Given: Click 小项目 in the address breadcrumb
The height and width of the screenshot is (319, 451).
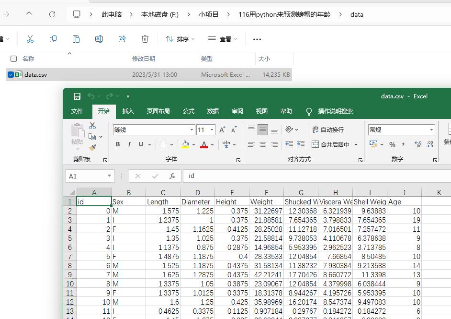Looking at the screenshot, I should (x=209, y=14).
